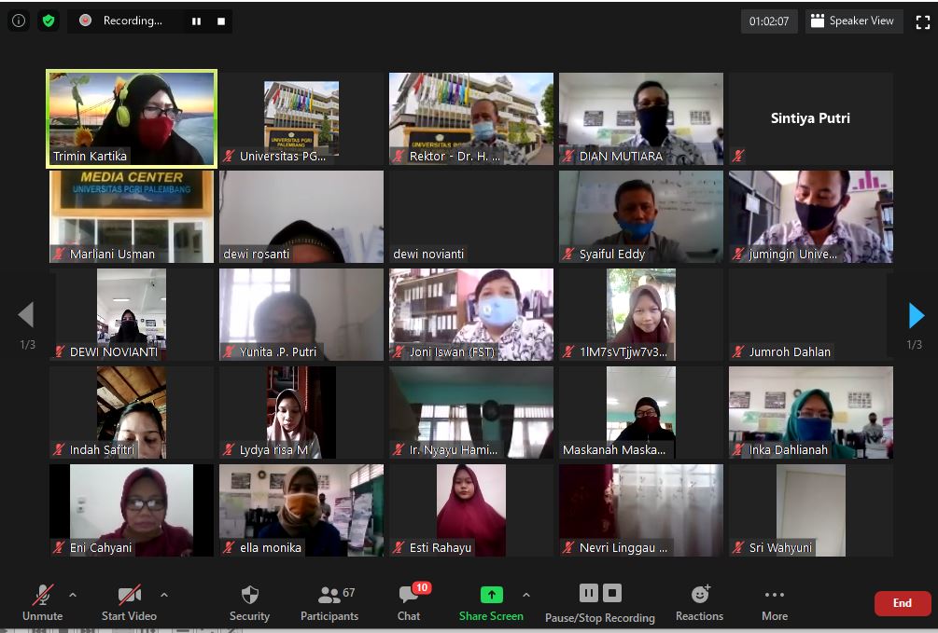938x633 pixels.
Task: Click the End meeting button
Action: tap(903, 603)
